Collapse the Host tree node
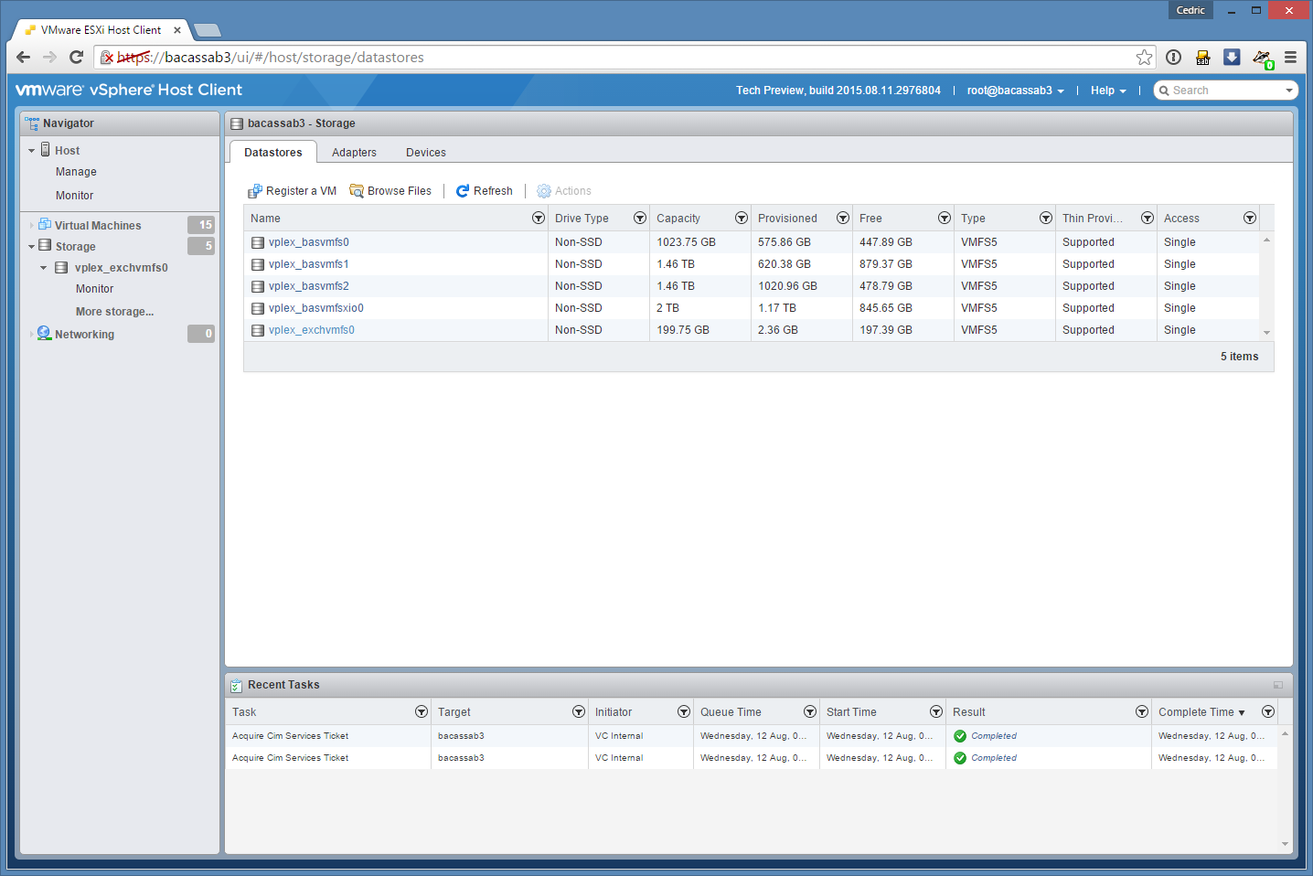1313x876 pixels. coord(31,151)
